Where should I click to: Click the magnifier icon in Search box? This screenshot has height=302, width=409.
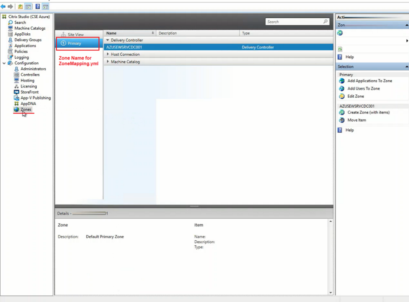(325, 22)
